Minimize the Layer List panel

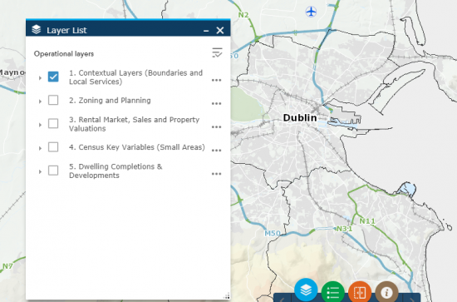click(x=206, y=30)
